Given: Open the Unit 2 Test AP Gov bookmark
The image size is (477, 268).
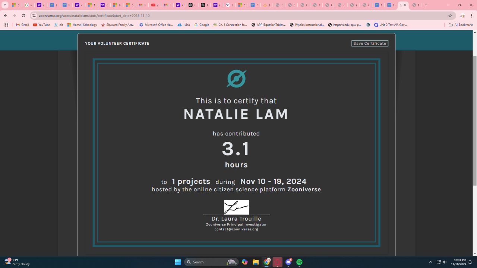Looking at the screenshot, I should click(x=391, y=25).
